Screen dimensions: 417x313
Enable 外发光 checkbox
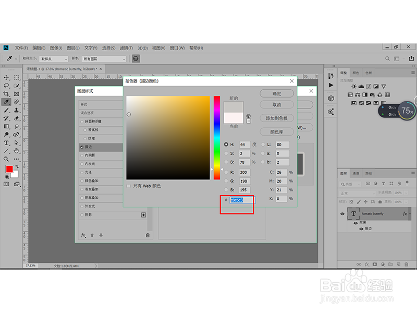click(82, 206)
